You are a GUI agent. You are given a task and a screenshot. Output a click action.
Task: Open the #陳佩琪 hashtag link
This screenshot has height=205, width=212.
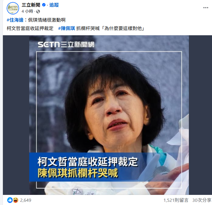[x=67, y=28]
